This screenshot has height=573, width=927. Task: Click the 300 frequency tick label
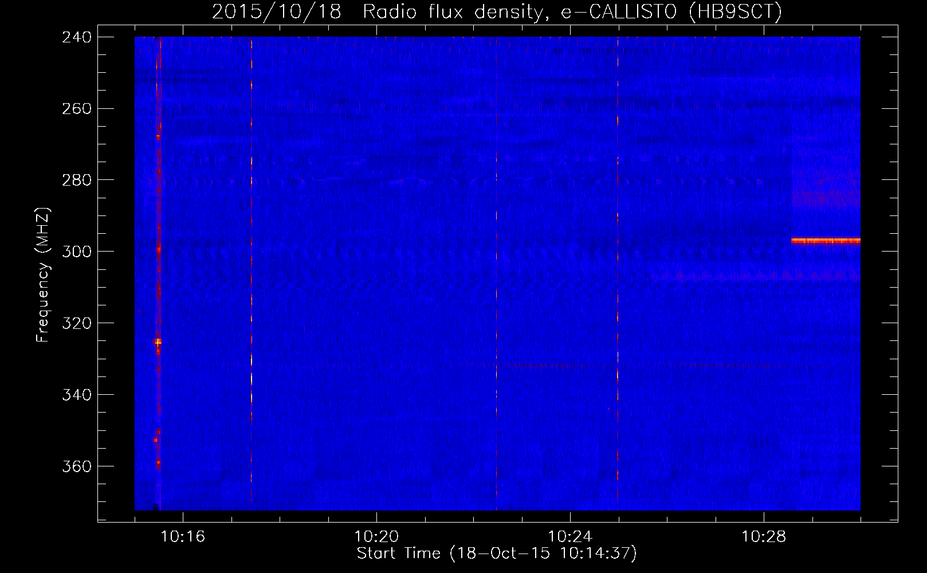(76, 252)
